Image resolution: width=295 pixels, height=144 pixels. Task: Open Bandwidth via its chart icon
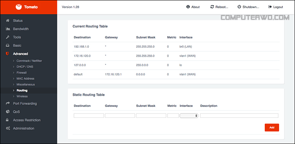click(x=8, y=29)
